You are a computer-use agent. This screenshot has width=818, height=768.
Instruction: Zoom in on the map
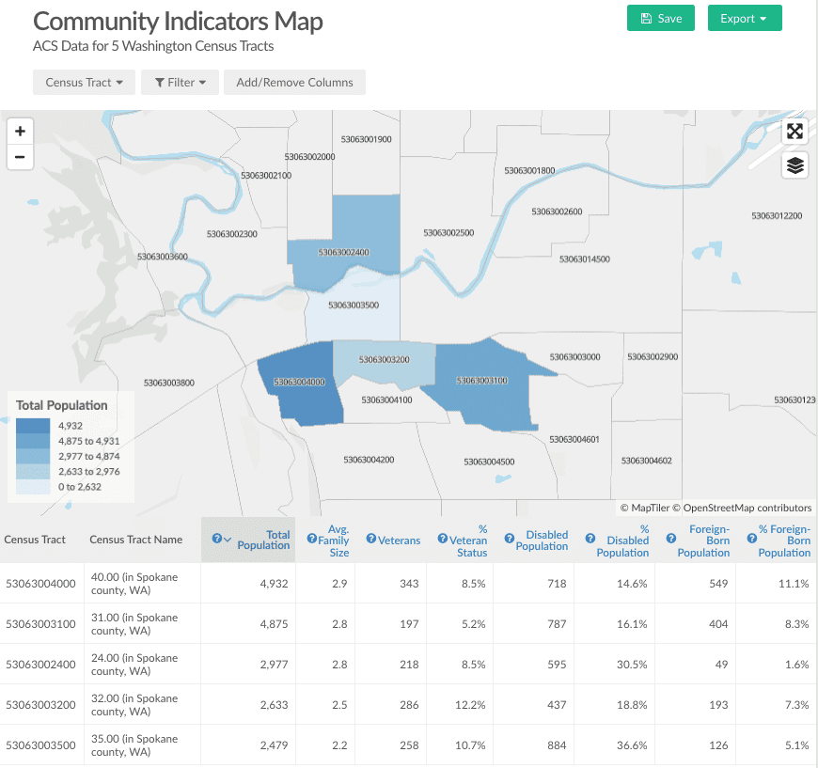click(x=20, y=132)
